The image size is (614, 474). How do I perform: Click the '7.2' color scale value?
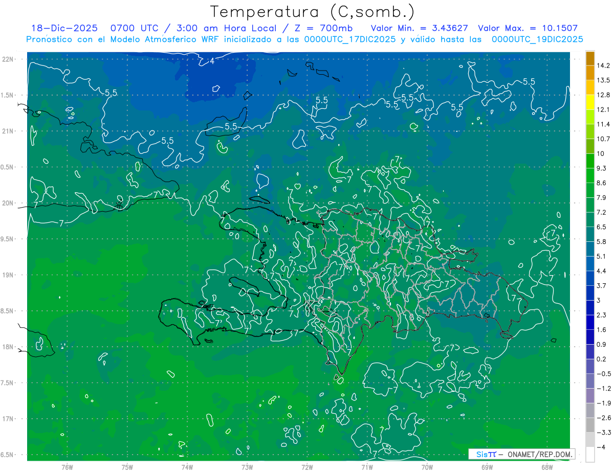(x=602, y=212)
